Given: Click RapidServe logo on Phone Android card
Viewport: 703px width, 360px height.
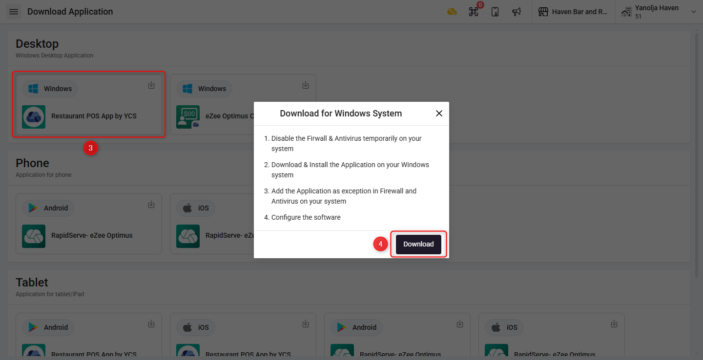Looking at the screenshot, I should [x=34, y=236].
